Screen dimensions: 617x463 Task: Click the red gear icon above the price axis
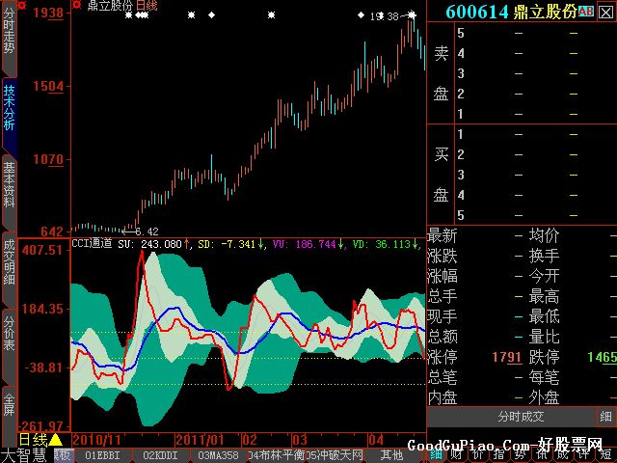pyautogui.click(x=22, y=5)
